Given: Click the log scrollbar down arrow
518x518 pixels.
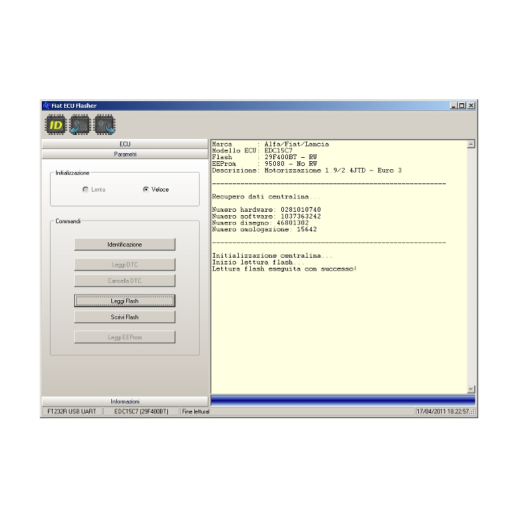Looking at the screenshot, I should pyautogui.click(x=471, y=389).
